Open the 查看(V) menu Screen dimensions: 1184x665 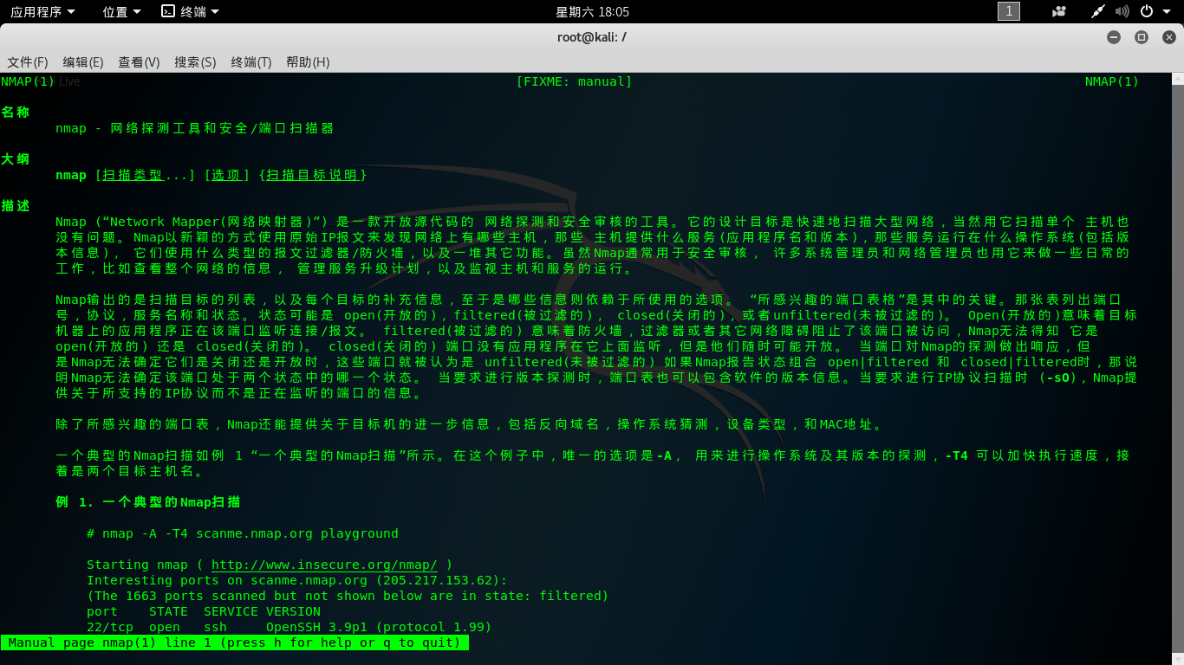point(140,62)
